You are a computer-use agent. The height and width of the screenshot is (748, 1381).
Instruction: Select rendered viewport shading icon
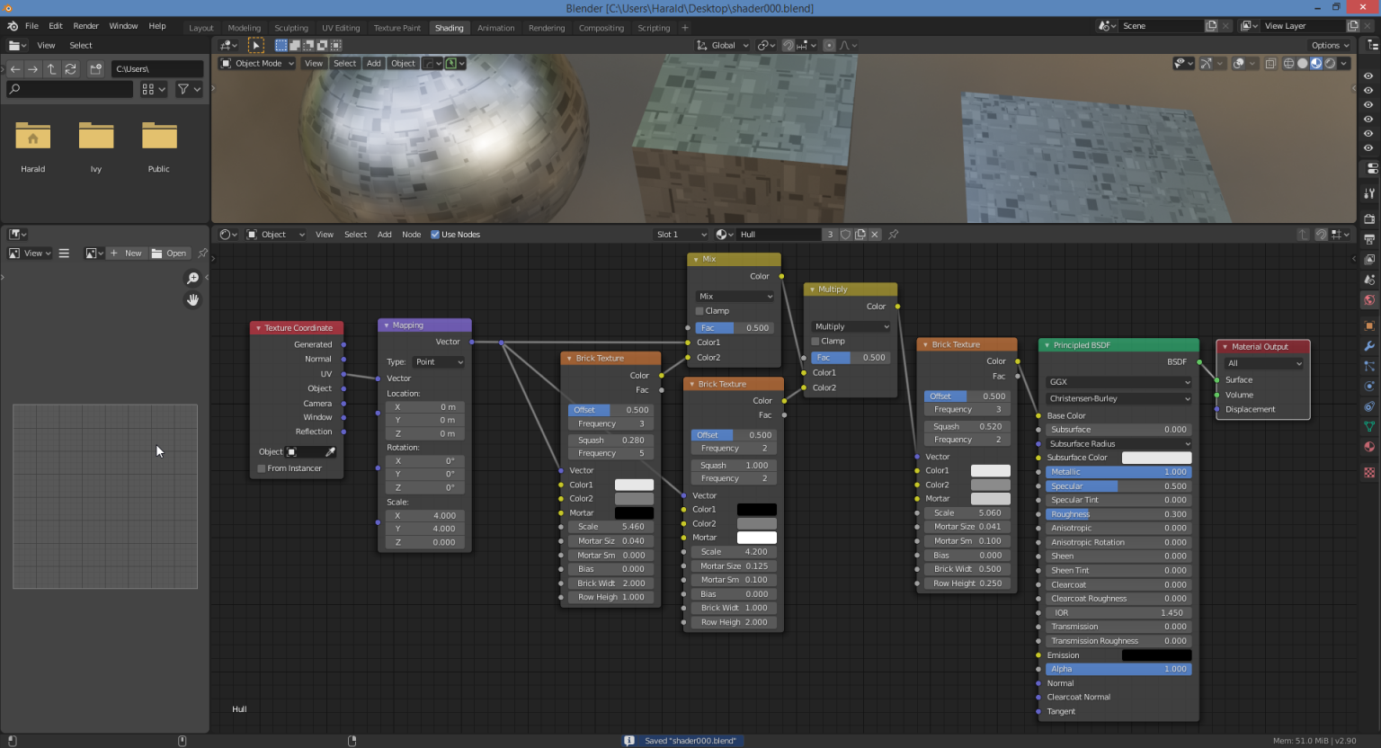1330,64
